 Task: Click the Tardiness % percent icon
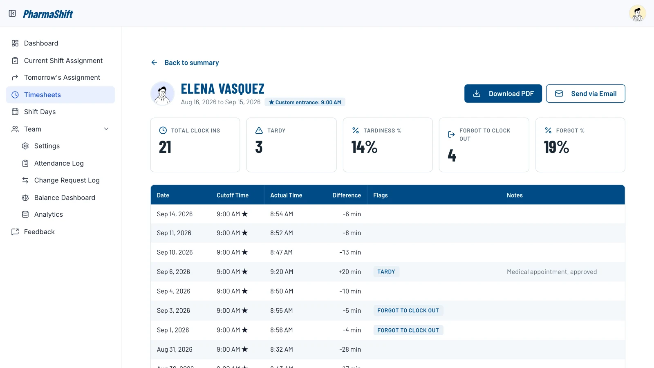(x=356, y=130)
